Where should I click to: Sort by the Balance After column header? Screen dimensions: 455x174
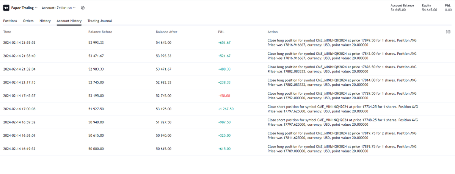[166, 32]
